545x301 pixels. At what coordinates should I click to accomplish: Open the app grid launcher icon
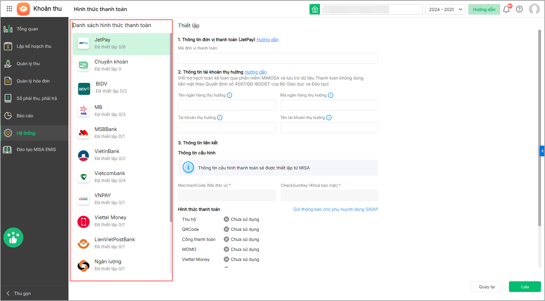[9, 9]
